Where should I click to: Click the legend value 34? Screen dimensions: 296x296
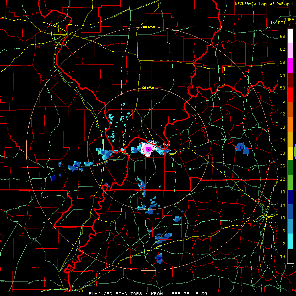coord(283,140)
